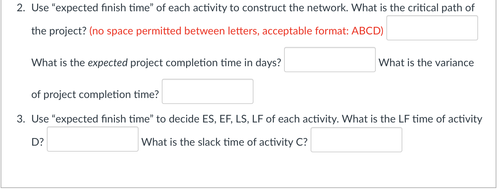Screen dimensions: 501x192
Task: Click the critical path answer box
Action: [x=432, y=28]
